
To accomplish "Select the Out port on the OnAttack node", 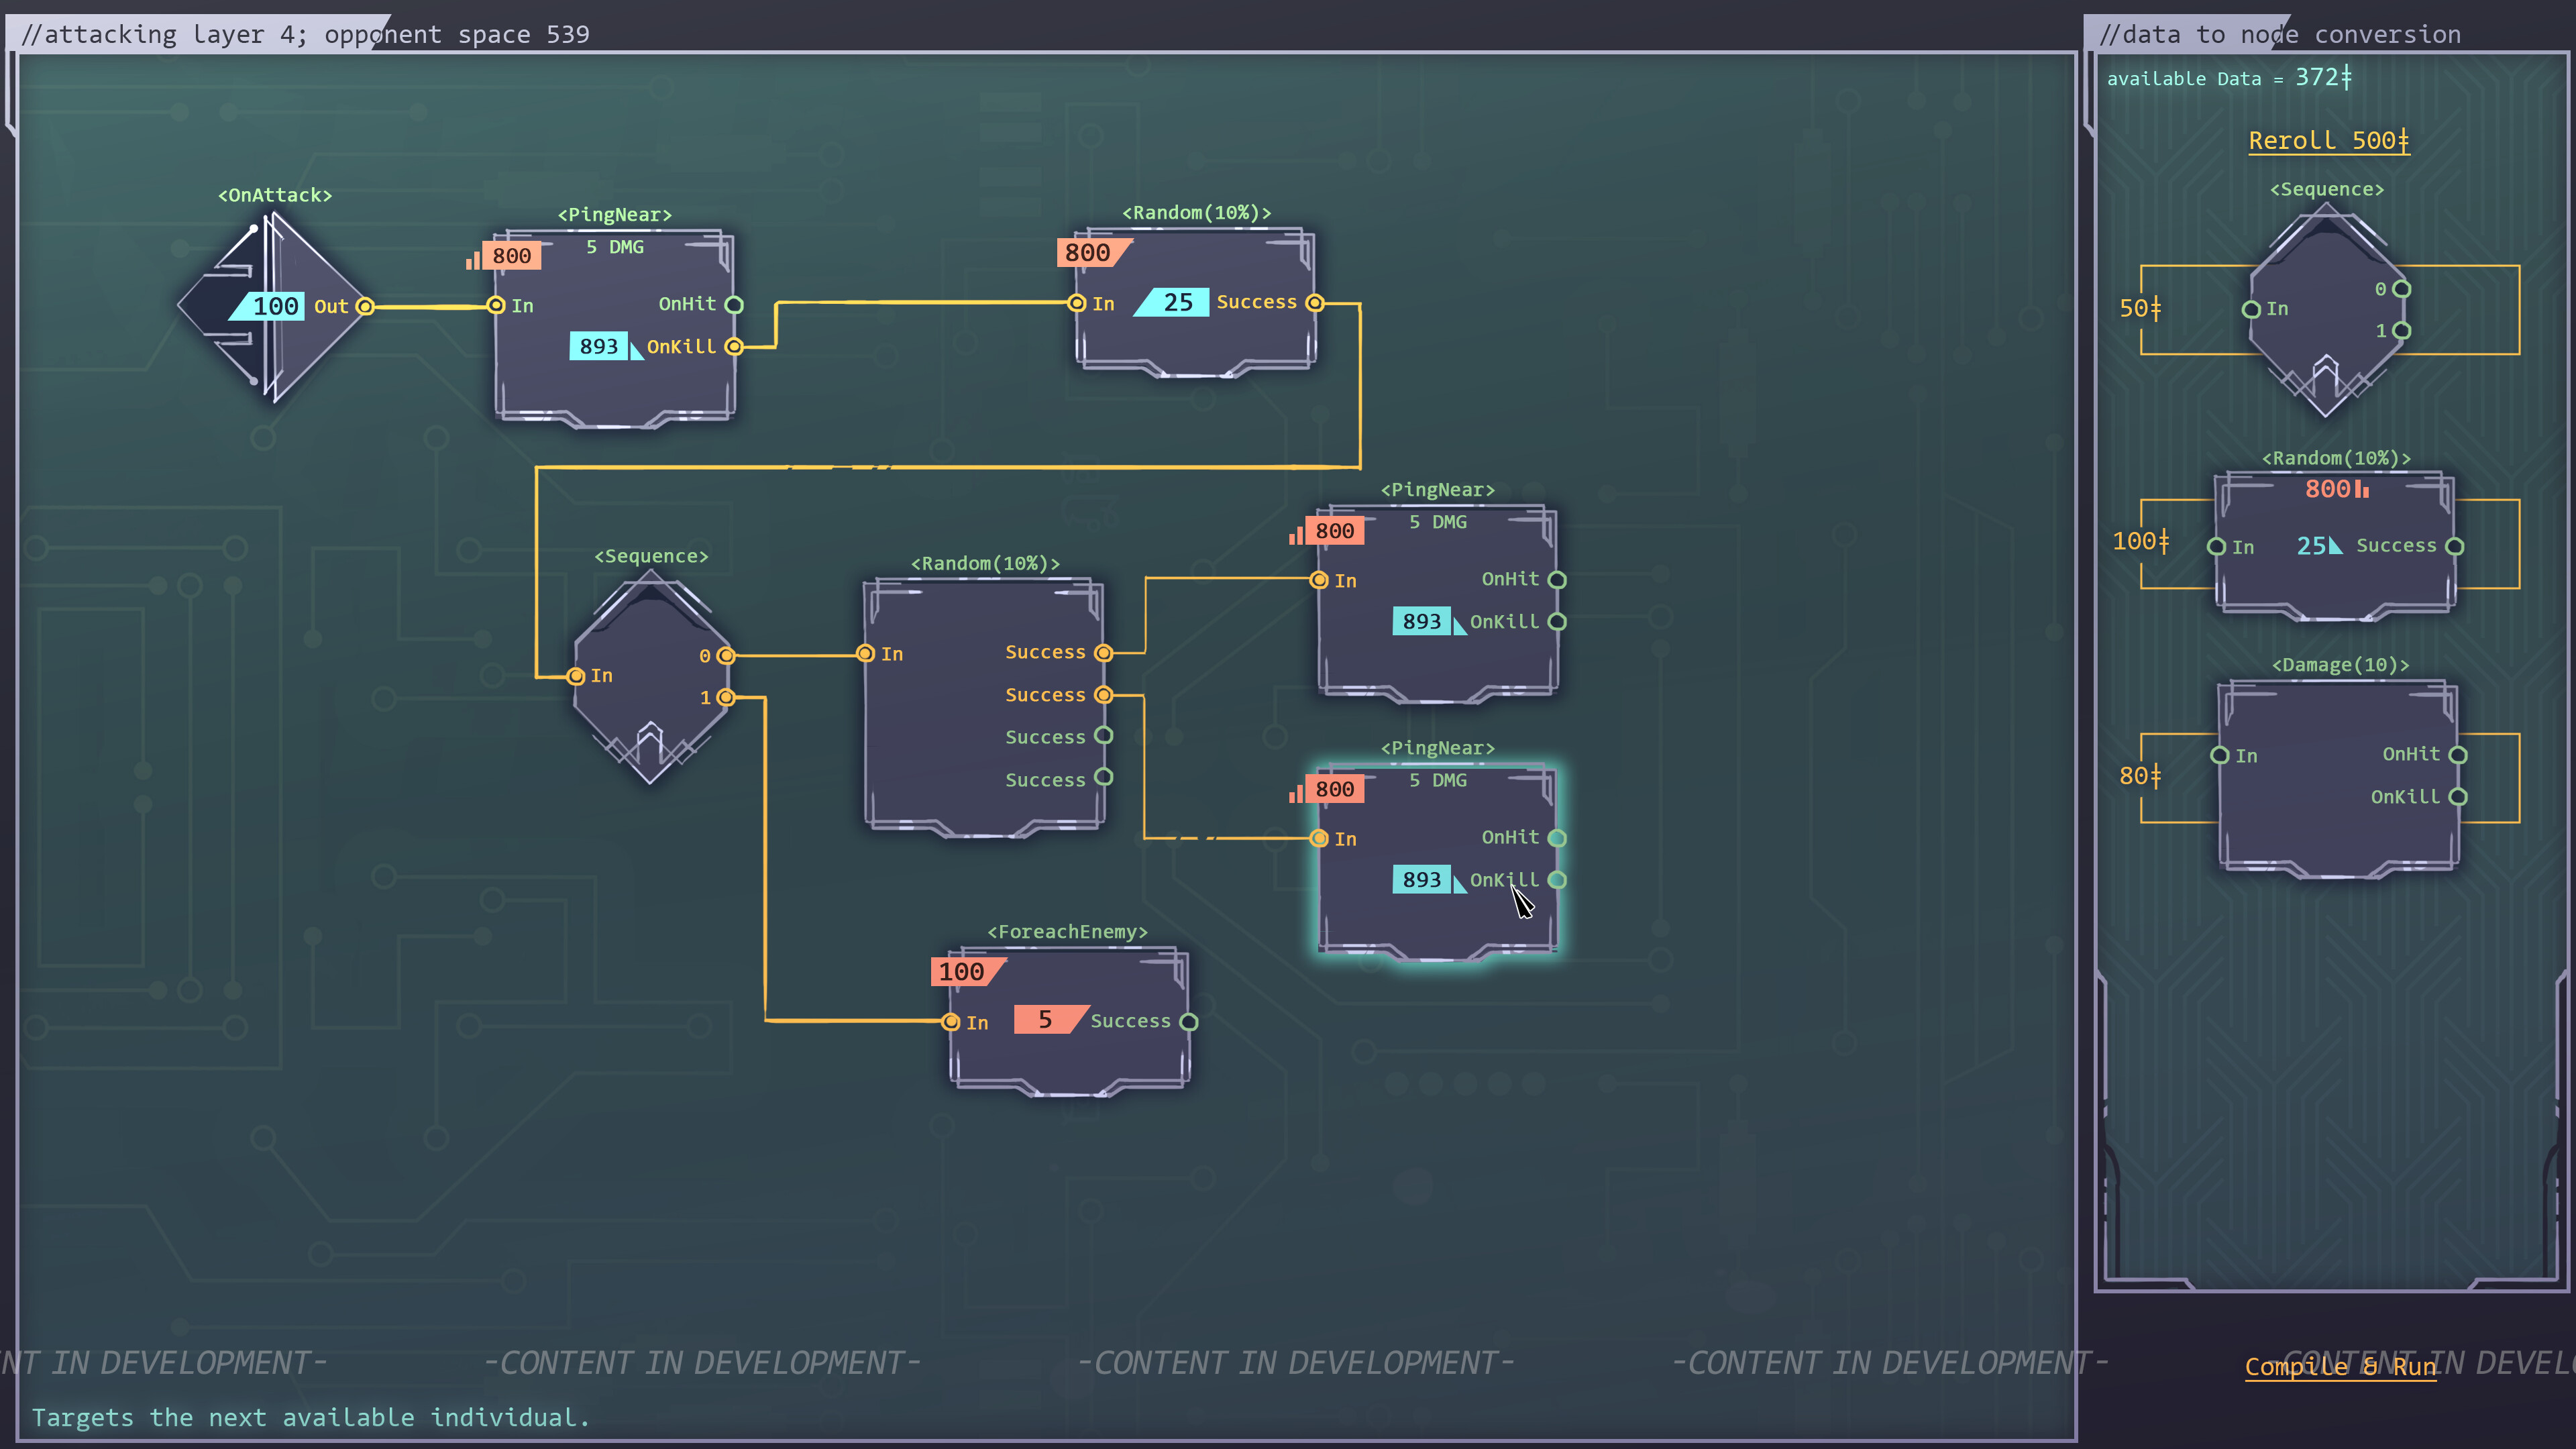I will click(364, 306).
